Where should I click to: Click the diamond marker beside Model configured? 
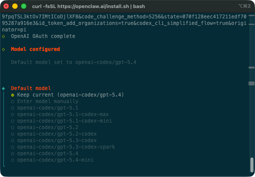3,49
